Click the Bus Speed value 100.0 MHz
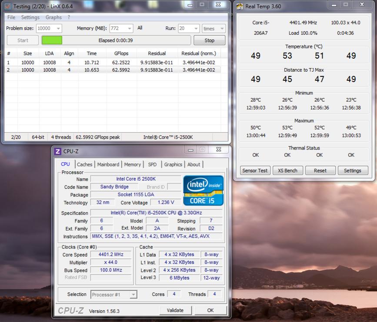This screenshot has height=322, width=377. click(x=111, y=270)
